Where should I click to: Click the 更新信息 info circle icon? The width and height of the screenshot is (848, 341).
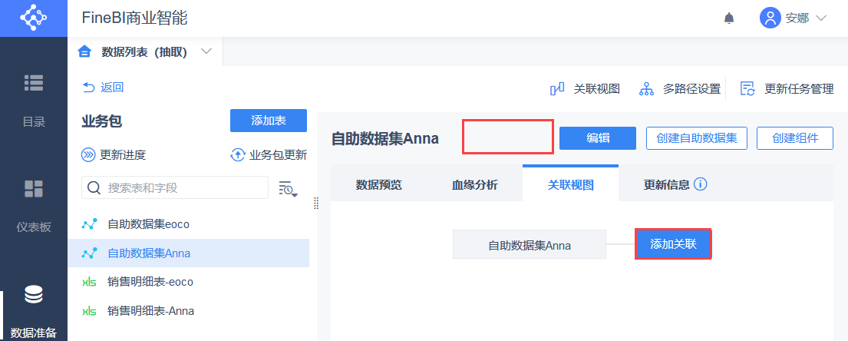coord(700,184)
